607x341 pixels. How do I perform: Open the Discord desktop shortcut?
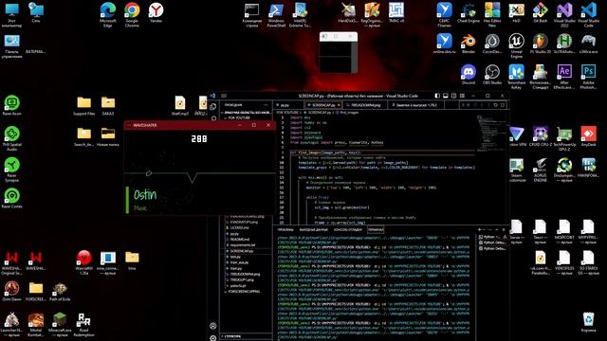[x=468, y=74]
